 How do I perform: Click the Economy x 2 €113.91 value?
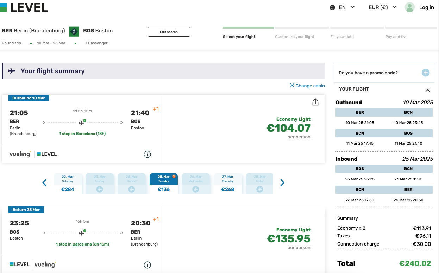point(422,228)
